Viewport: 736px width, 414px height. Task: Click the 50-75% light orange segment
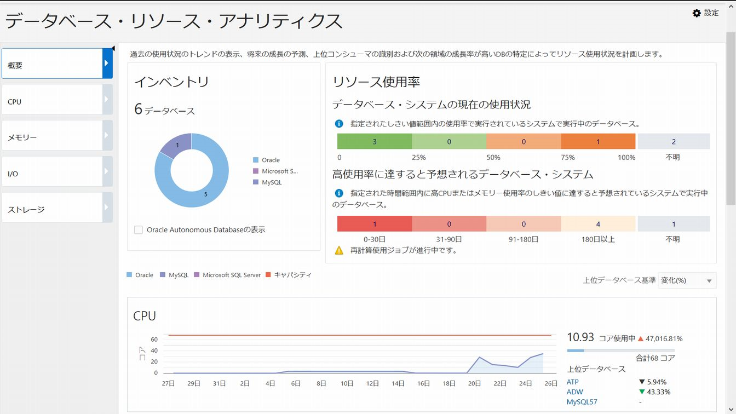(524, 141)
